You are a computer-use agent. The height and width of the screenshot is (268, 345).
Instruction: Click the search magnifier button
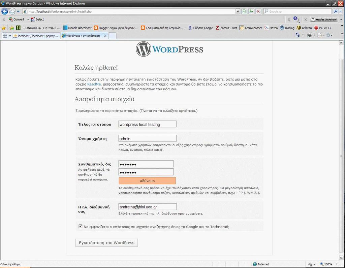point(336,11)
